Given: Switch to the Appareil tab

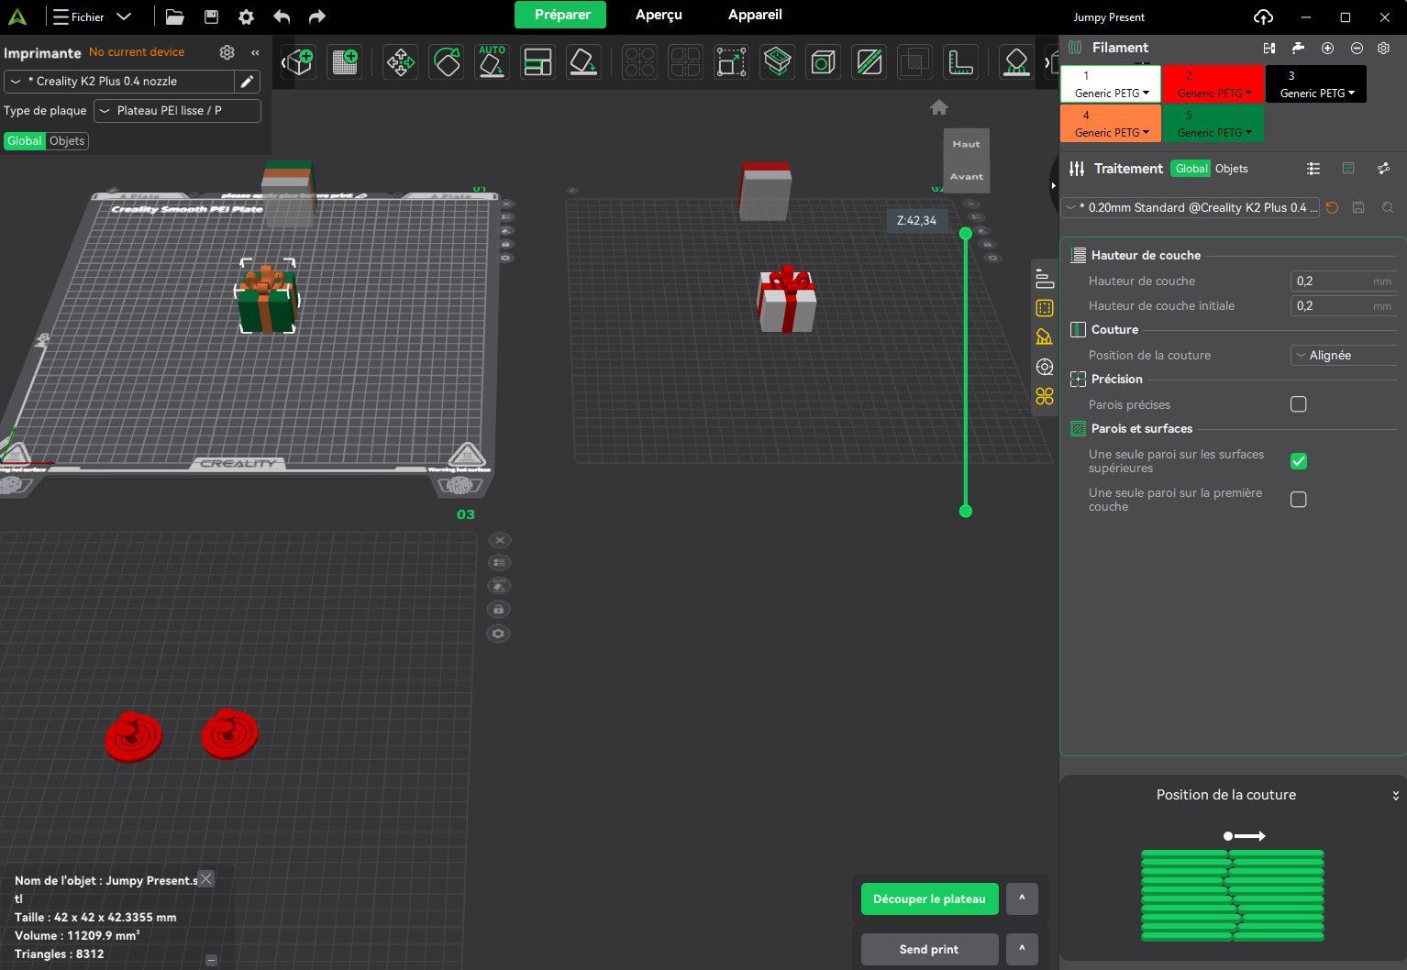Looking at the screenshot, I should pyautogui.click(x=755, y=15).
